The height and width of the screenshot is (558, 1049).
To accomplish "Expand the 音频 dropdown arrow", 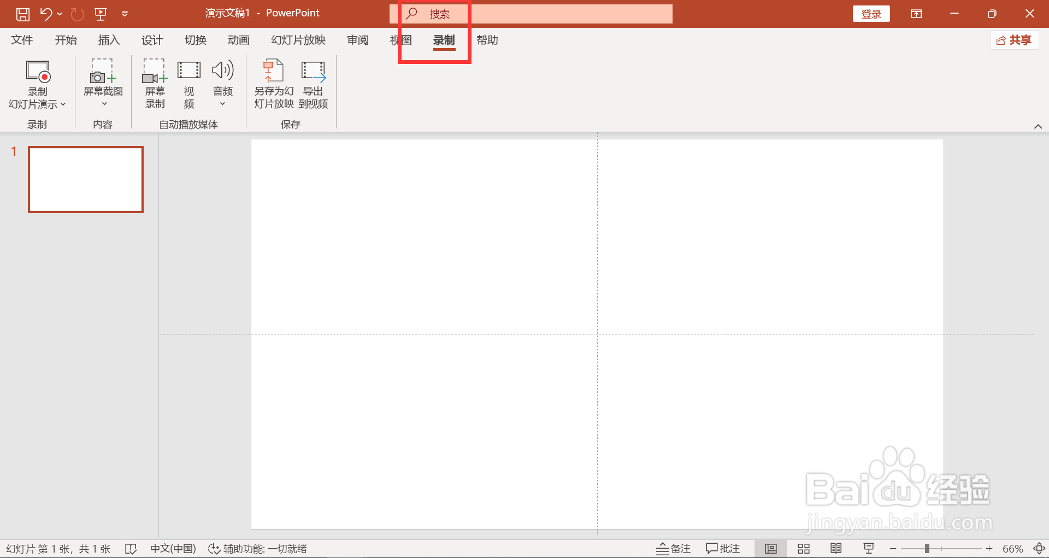I will coord(222,104).
